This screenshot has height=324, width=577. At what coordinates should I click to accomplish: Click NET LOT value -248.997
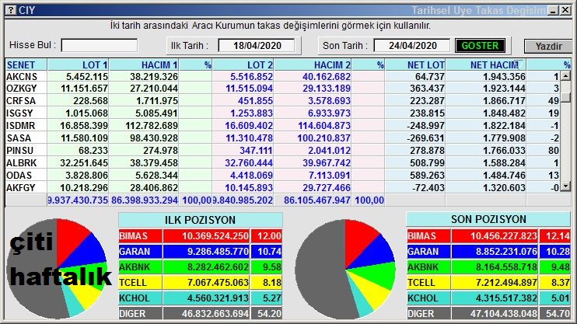pos(425,126)
